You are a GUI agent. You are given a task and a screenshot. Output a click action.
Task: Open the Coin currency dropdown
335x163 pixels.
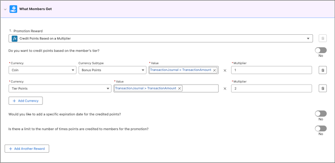pyautogui.click(x=43, y=70)
